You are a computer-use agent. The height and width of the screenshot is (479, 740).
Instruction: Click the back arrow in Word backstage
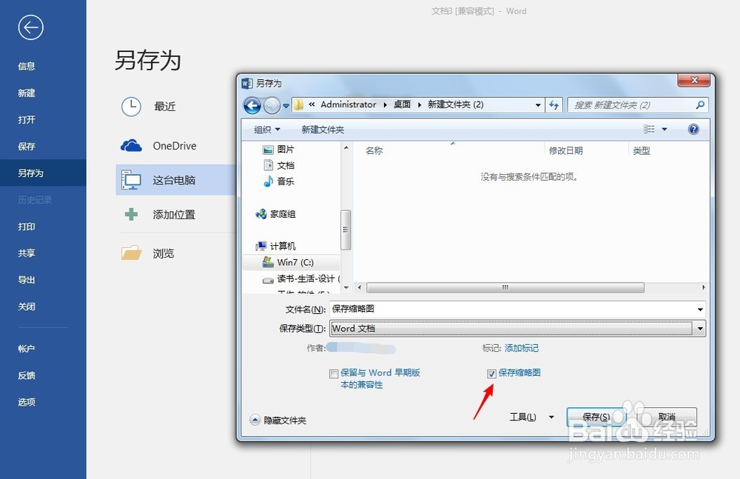(x=30, y=27)
